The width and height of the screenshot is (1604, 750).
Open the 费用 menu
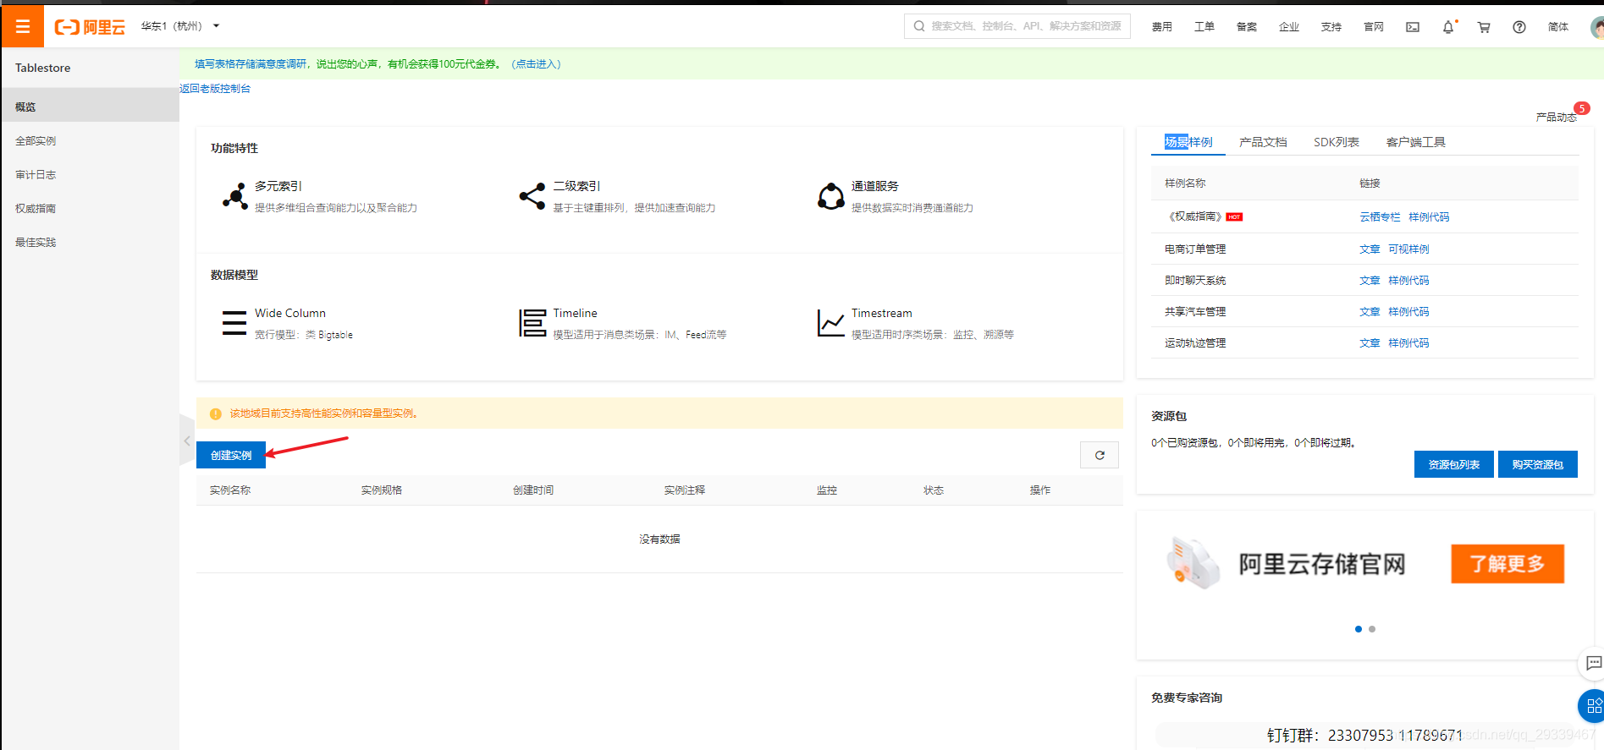coord(1161,27)
